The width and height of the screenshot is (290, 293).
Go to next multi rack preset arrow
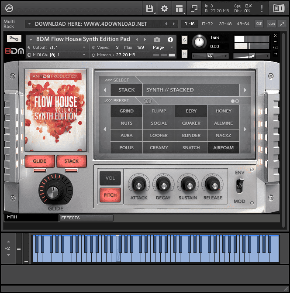pos(173,24)
